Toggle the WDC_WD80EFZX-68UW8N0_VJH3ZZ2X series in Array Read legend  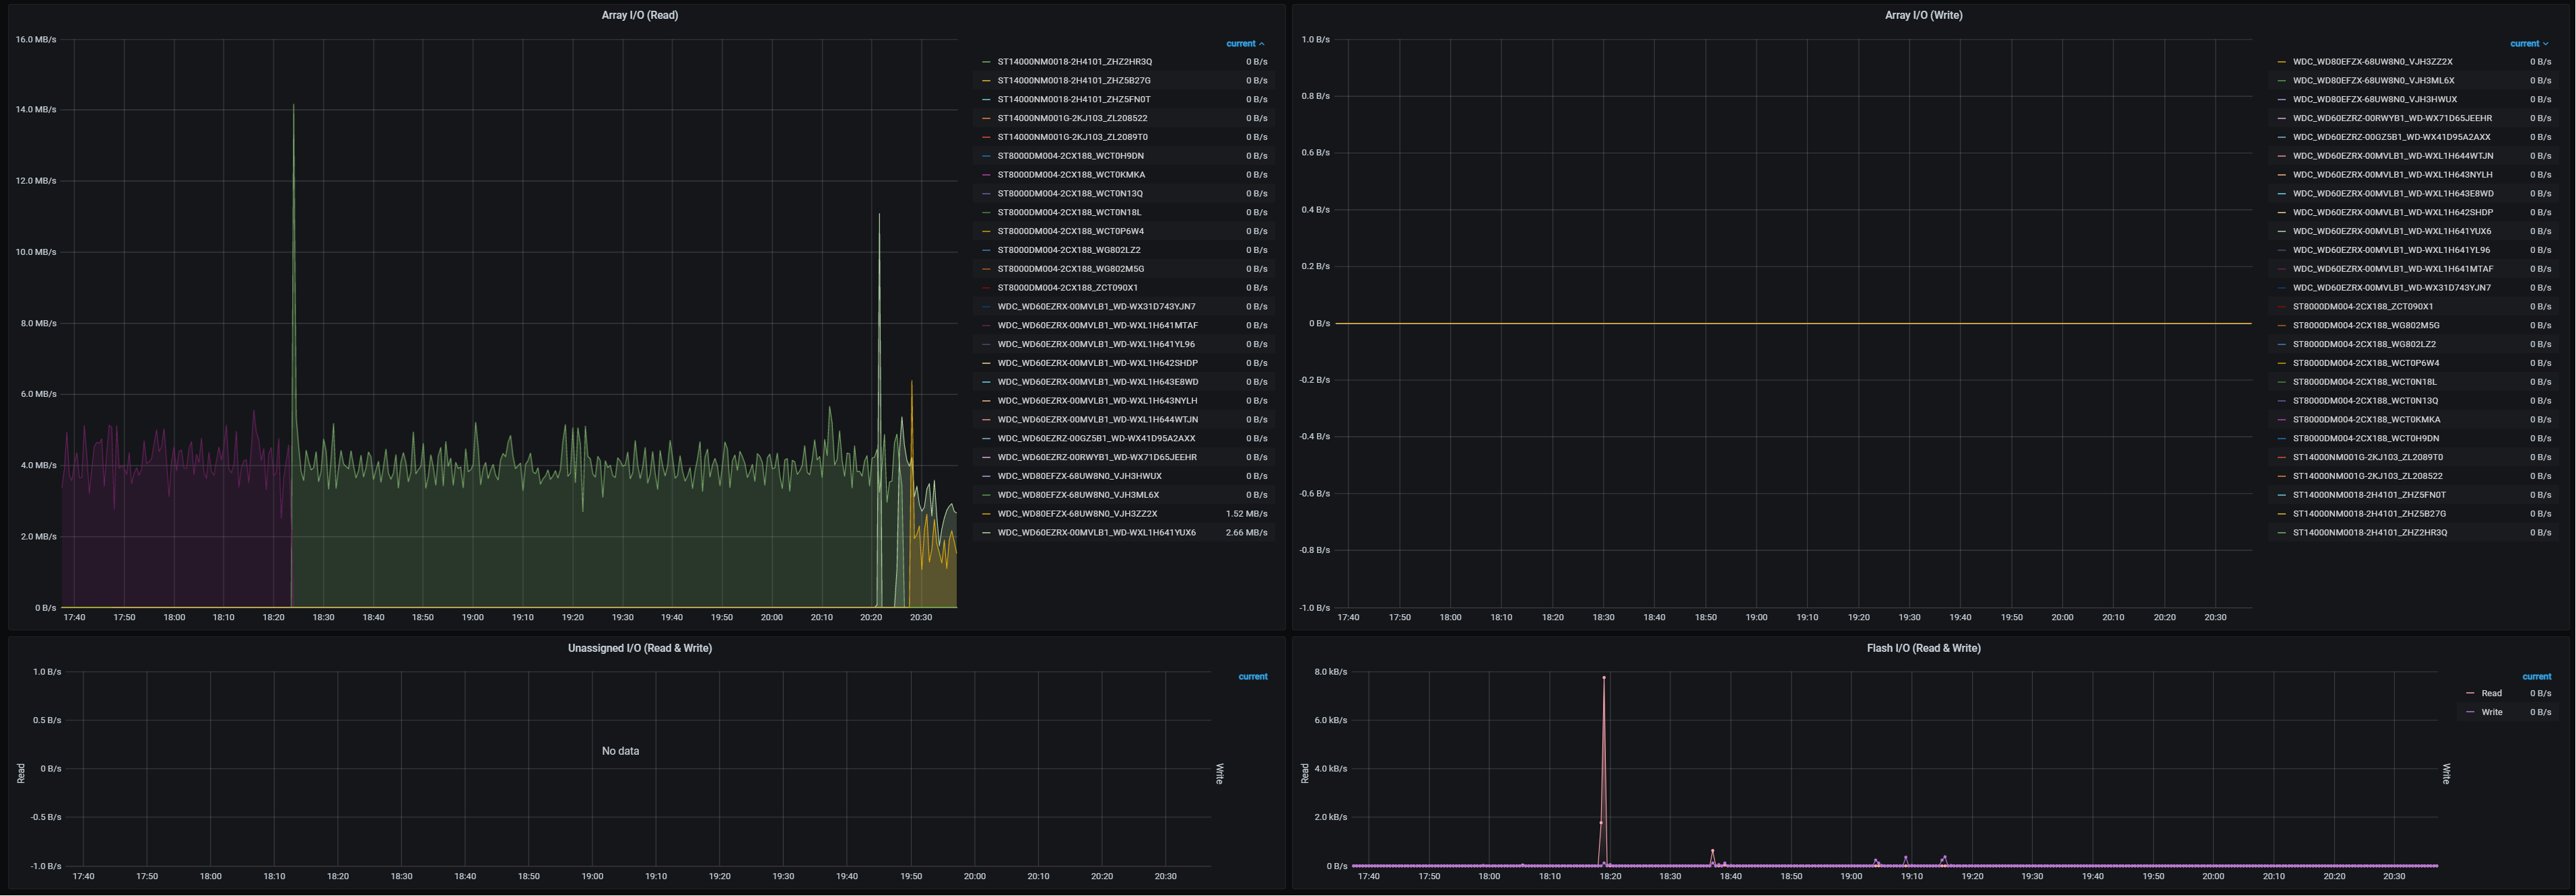[x=1077, y=513]
